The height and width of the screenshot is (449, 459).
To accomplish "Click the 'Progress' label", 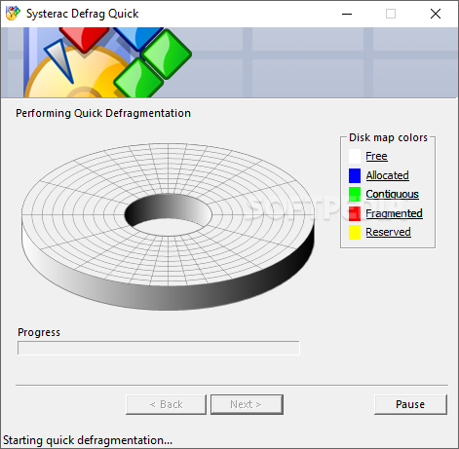I will point(39,332).
